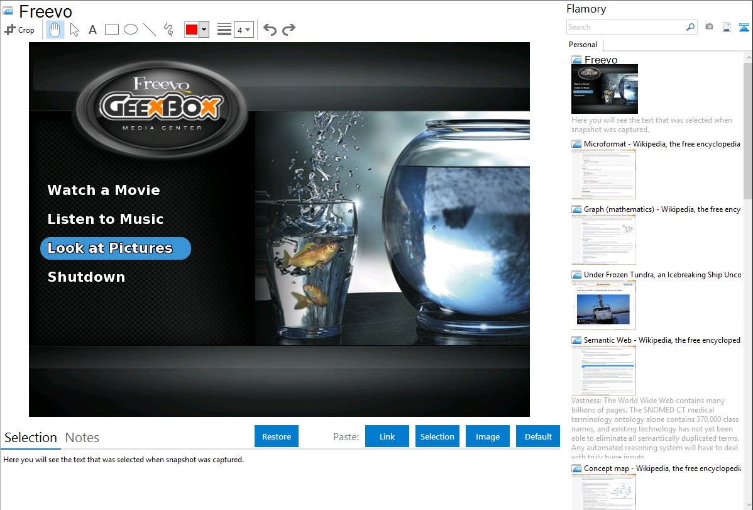Click 'Watch a Movie' in the Freevo screenshot

pyautogui.click(x=104, y=191)
